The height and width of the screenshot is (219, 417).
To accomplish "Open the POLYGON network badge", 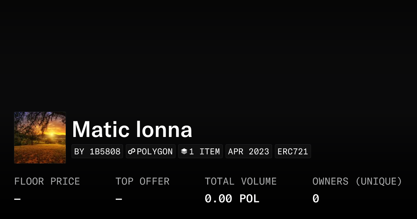I will 150,151.
